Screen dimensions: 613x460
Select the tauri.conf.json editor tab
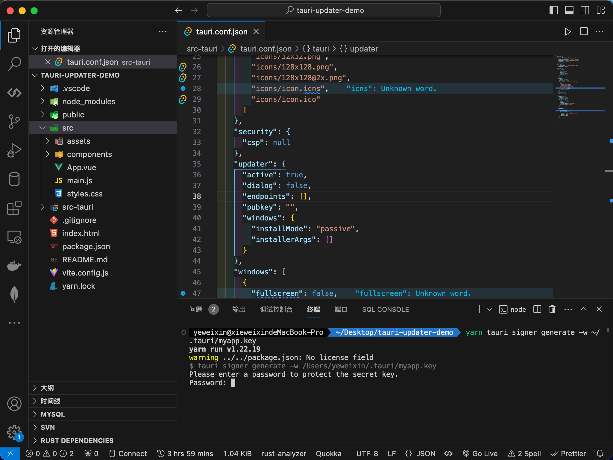(221, 31)
